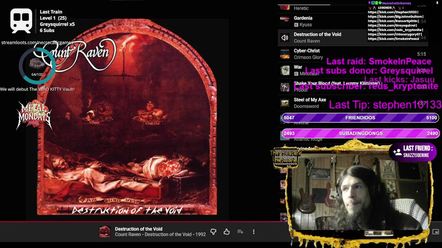The width and height of the screenshot is (442, 248).
Task: Click the thumbs up like icon
Action: [227, 232]
